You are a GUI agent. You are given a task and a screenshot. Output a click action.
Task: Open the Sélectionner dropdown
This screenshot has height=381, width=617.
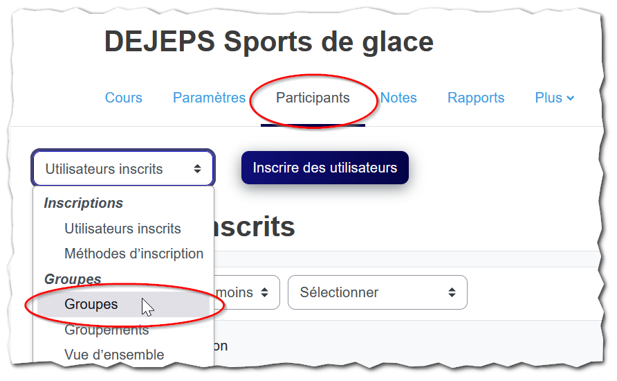[x=378, y=292]
